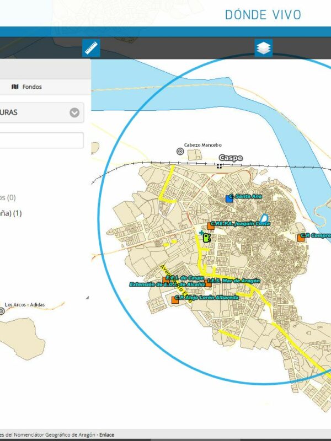Click the DÓNDE VIVO header title
Screen dimensions: 331x441
263,14
